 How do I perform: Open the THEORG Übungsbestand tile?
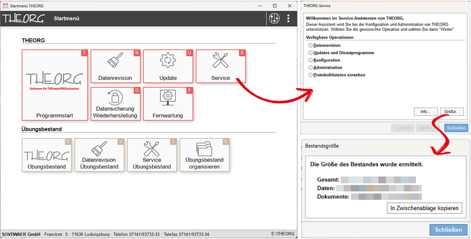click(47, 155)
